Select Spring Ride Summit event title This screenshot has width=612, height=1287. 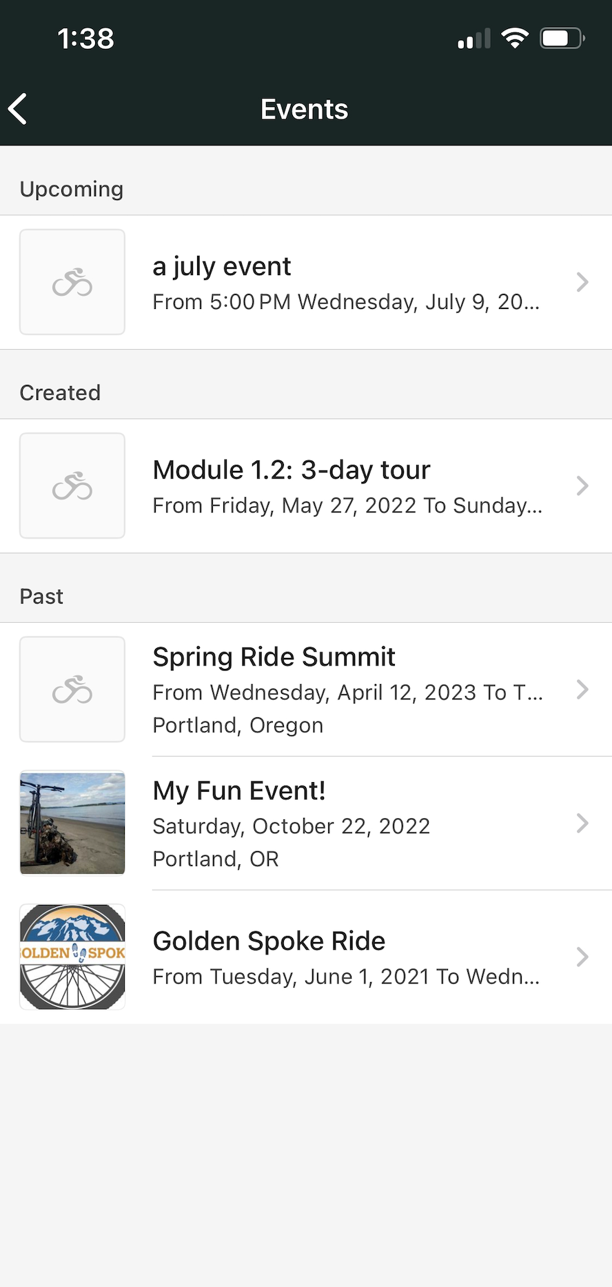tap(274, 657)
